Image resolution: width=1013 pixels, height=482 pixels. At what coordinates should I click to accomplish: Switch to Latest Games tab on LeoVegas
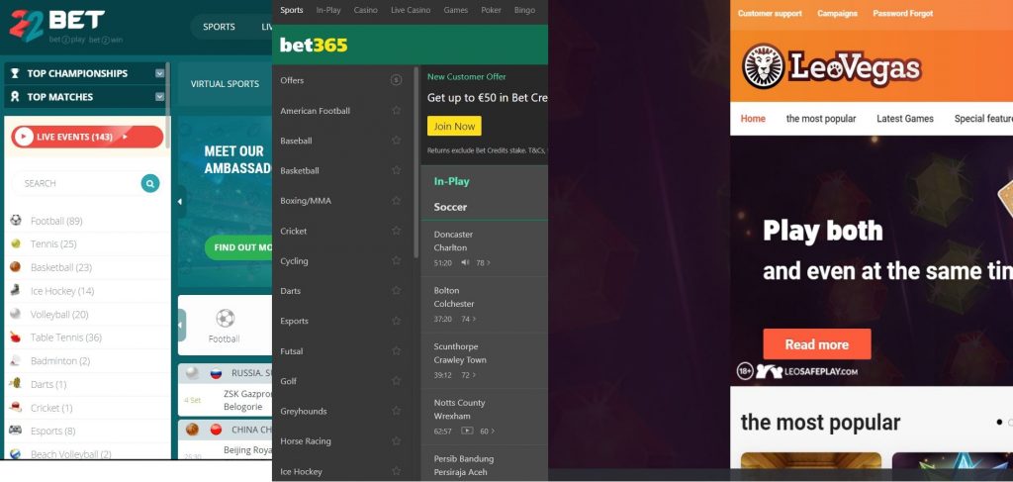[904, 118]
